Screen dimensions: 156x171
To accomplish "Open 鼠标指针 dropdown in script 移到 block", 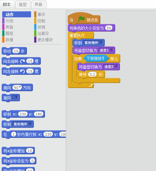I will [x=93, y=43].
